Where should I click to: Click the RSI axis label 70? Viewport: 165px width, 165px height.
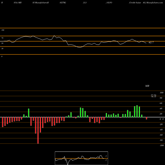pos(2,38)
